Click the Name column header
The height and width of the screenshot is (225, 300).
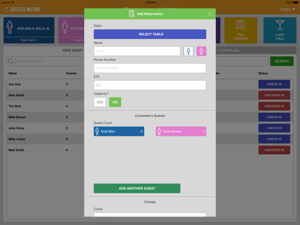[12, 73]
